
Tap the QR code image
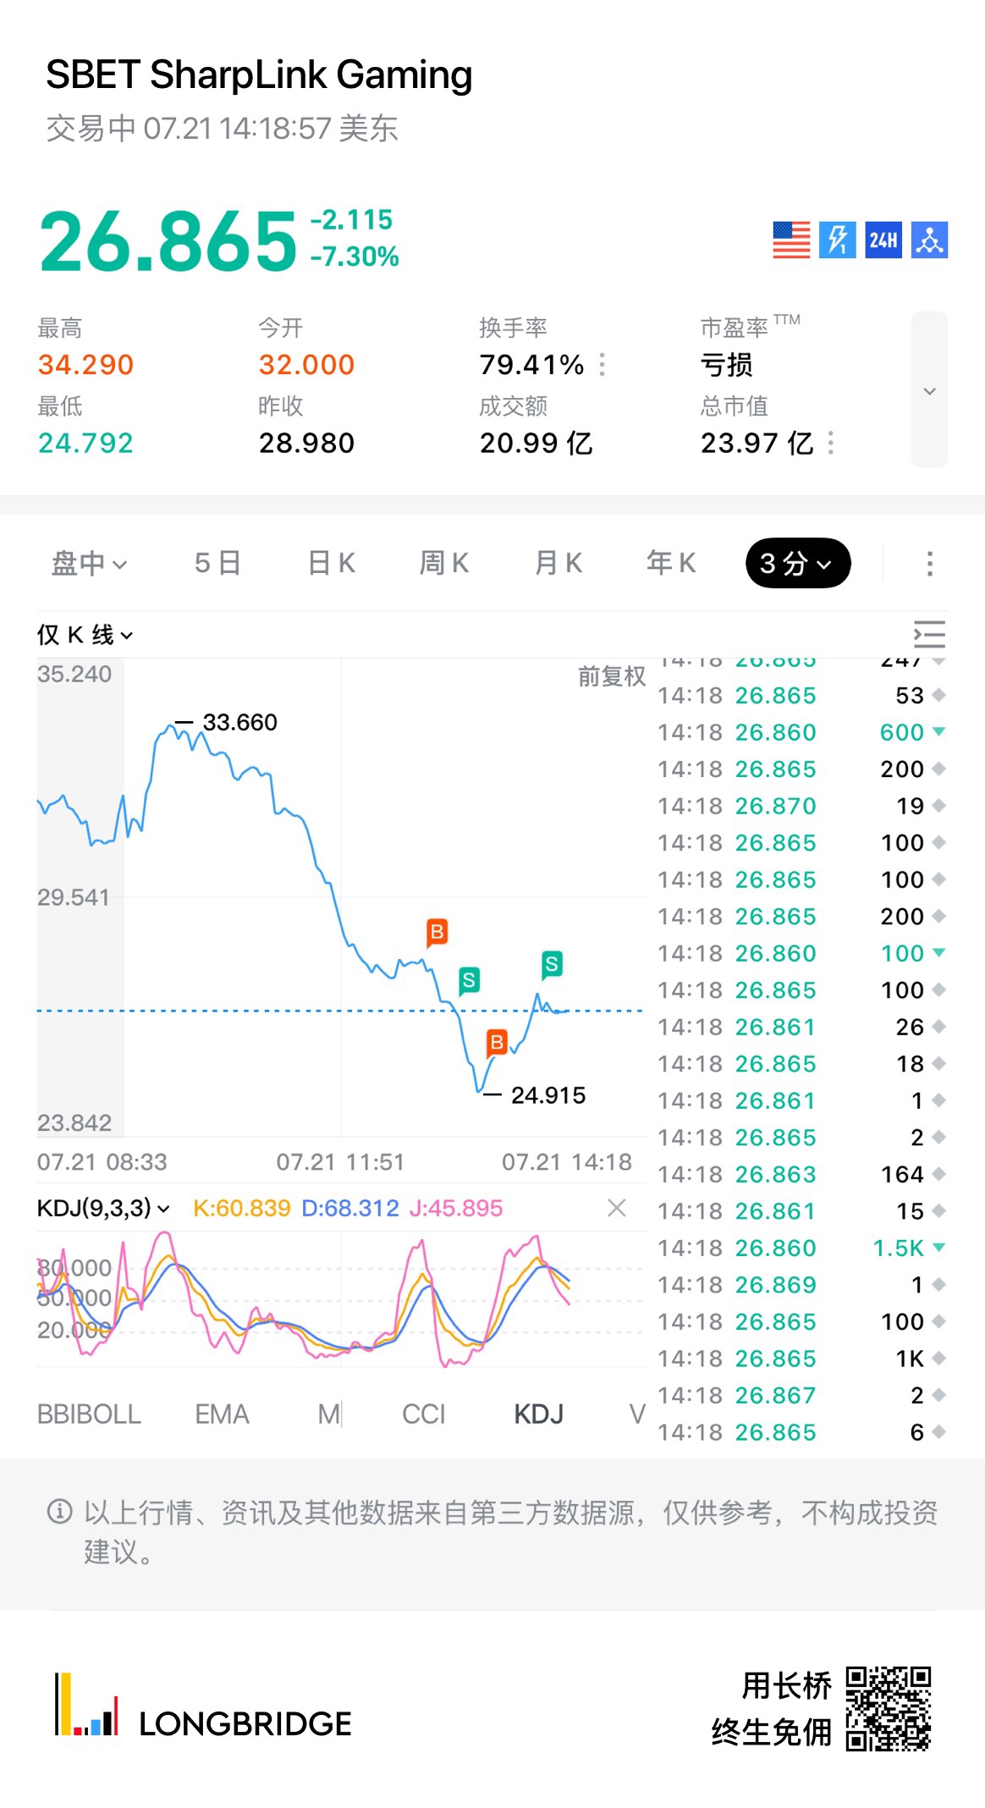click(889, 1709)
